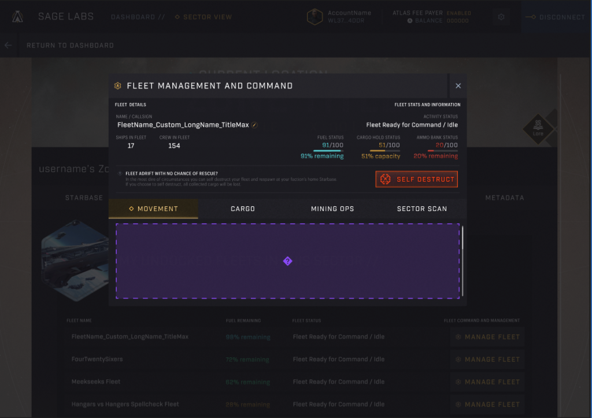
Task: Click the Disconnect button
Action: 555,17
